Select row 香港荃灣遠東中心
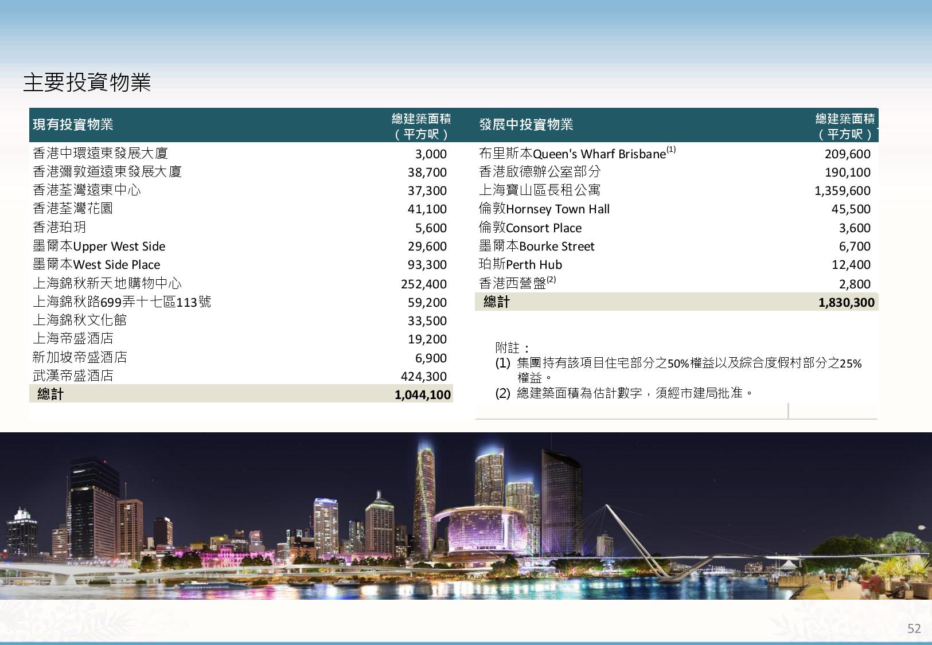Viewport: 932px width, 645px height. 241,190
